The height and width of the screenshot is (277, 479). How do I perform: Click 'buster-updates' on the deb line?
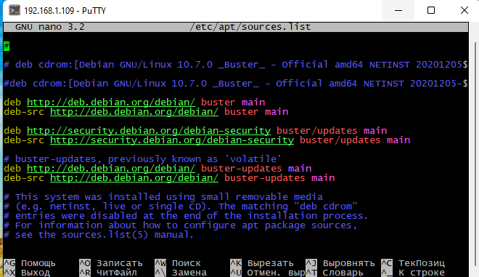242,169
